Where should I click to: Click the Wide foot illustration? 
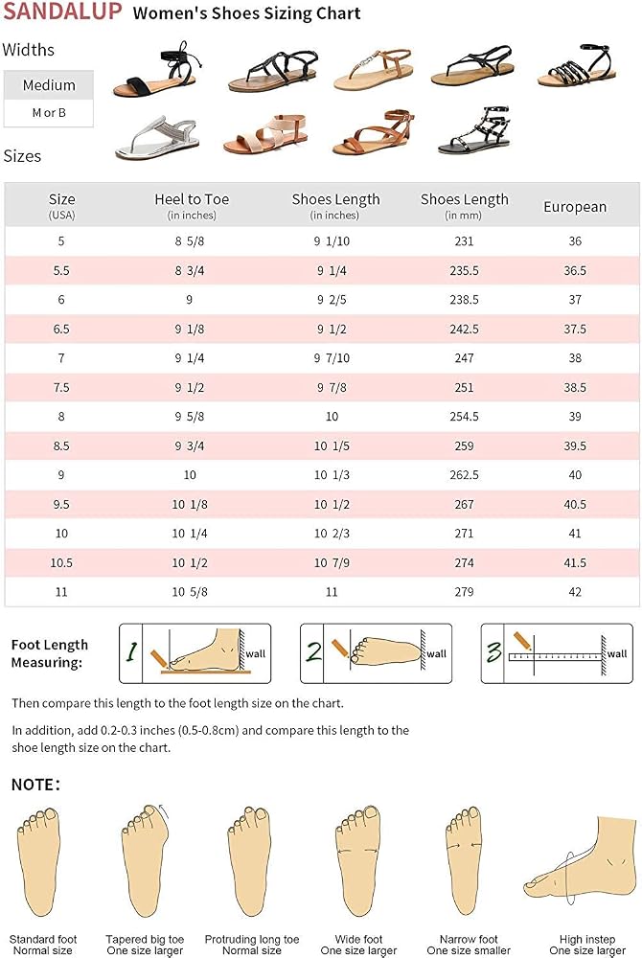[x=358, y=861]
